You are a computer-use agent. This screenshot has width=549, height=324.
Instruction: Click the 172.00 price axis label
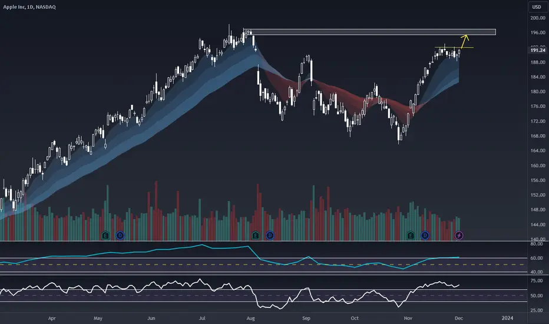pos(538,121)
